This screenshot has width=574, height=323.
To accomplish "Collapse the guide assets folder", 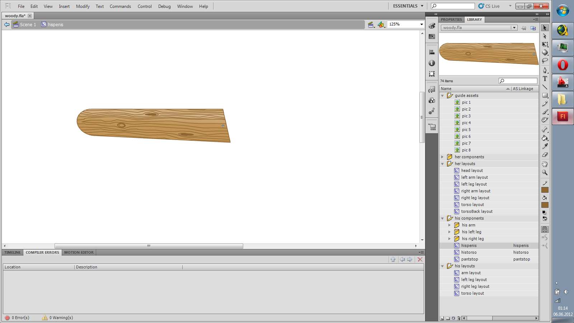I will tap(443, 96).
